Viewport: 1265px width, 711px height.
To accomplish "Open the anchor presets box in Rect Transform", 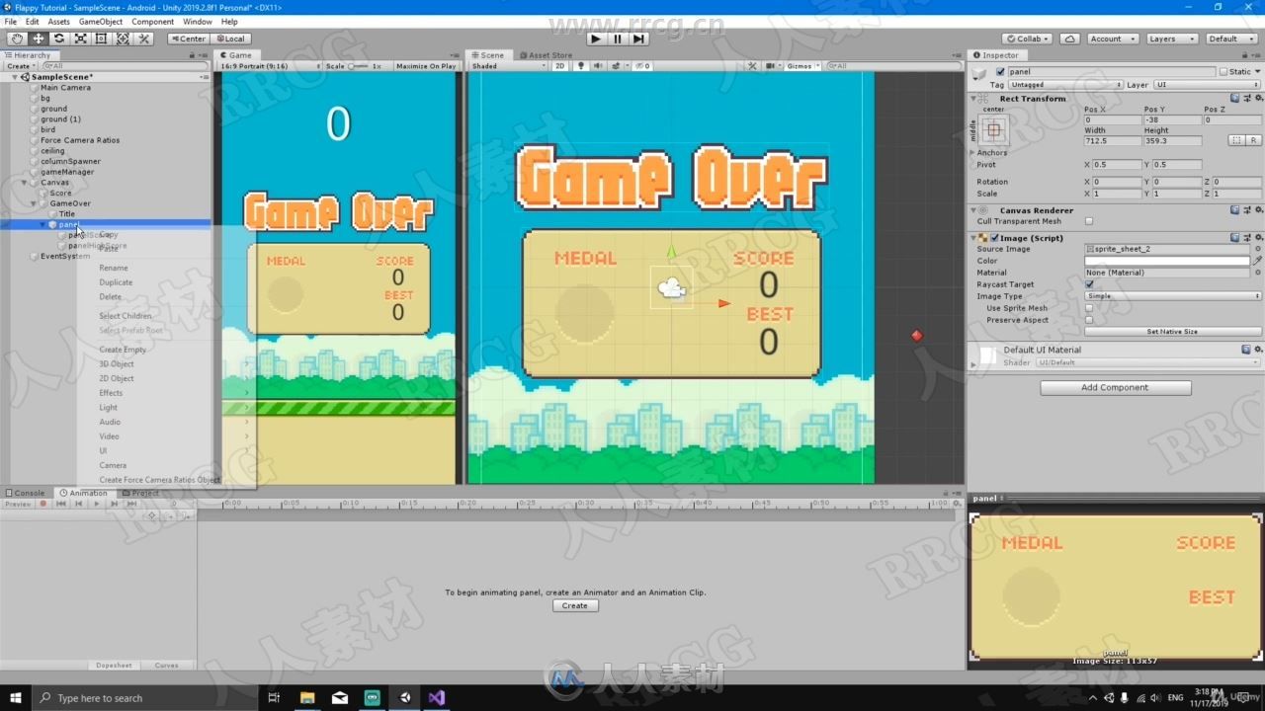I will point(994,129).
